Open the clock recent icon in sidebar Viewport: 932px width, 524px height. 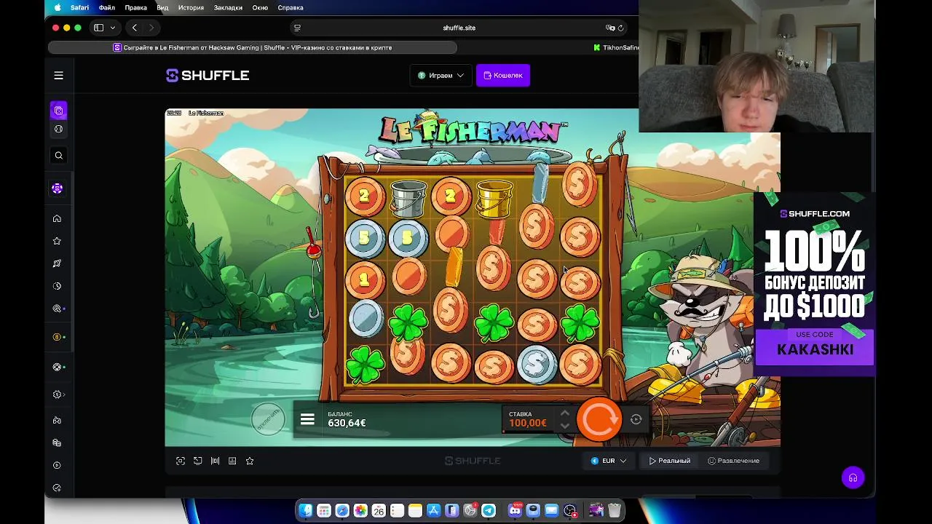point(57,286)
